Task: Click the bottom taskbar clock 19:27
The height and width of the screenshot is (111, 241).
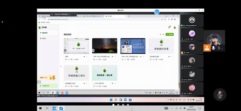Action: click(x=191, y=108)
